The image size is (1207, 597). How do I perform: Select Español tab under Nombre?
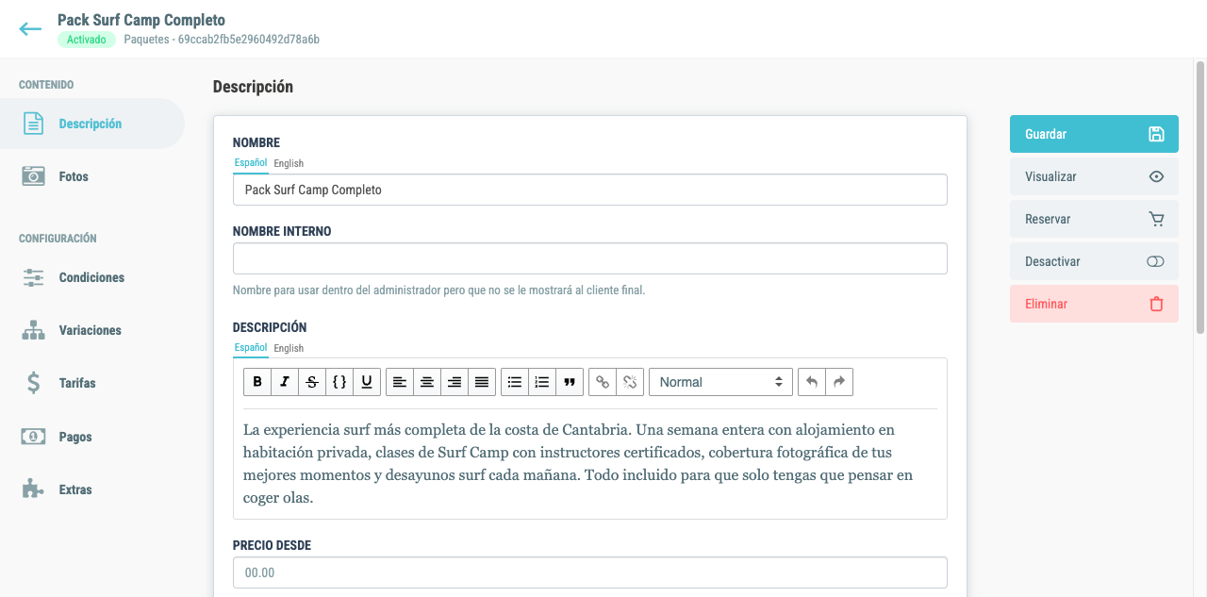(251, 163)
